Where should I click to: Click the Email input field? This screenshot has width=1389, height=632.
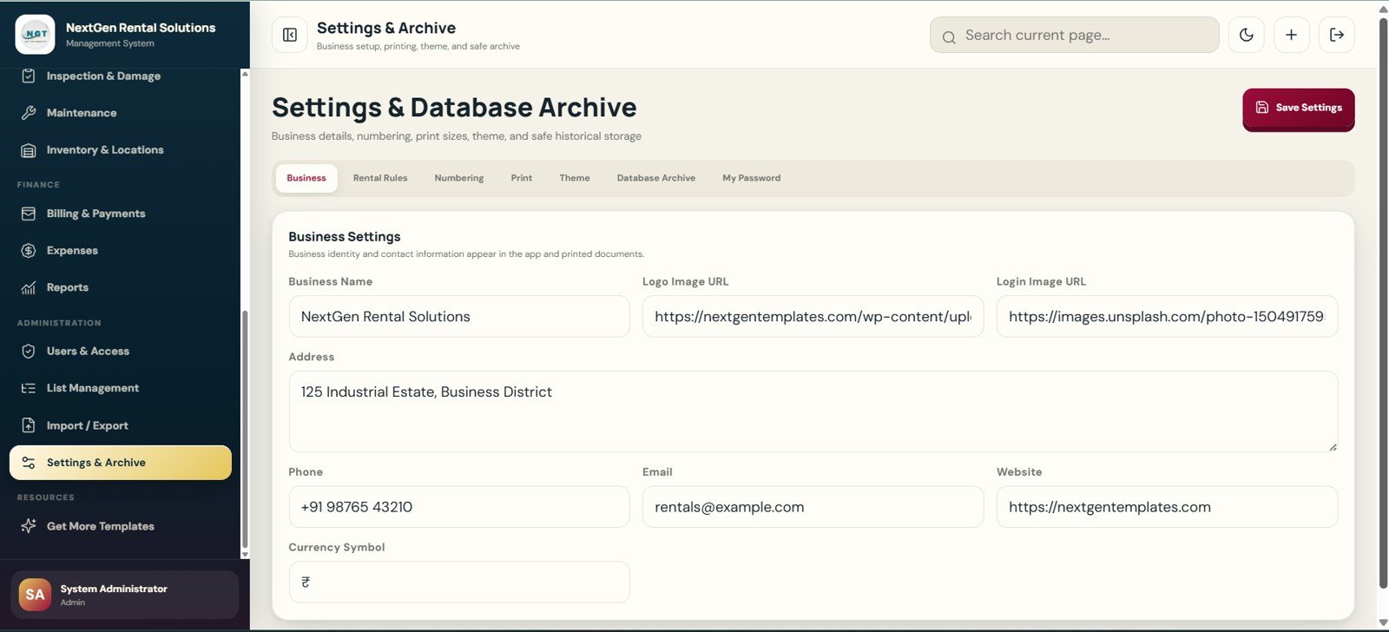[x=813, y=507]
